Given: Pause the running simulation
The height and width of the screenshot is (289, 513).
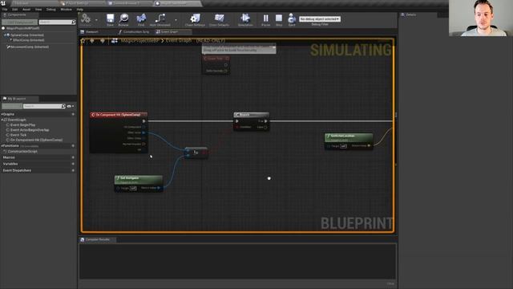Looking at the screenshot, I should [x=265, y=18].
